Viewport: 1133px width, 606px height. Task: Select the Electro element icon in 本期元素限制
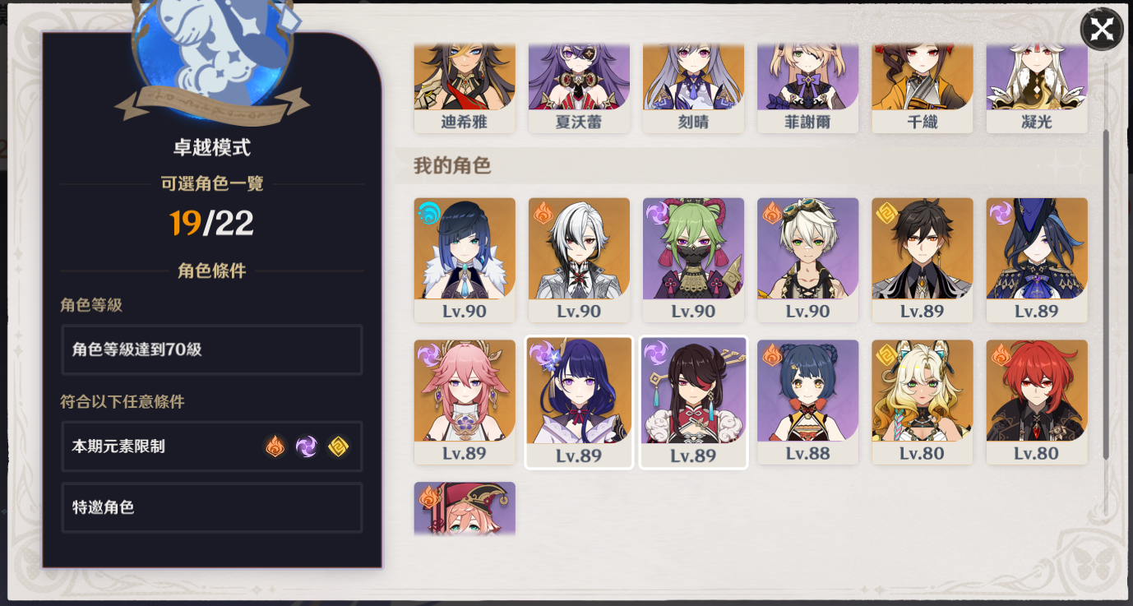click(x=307, y=446)
